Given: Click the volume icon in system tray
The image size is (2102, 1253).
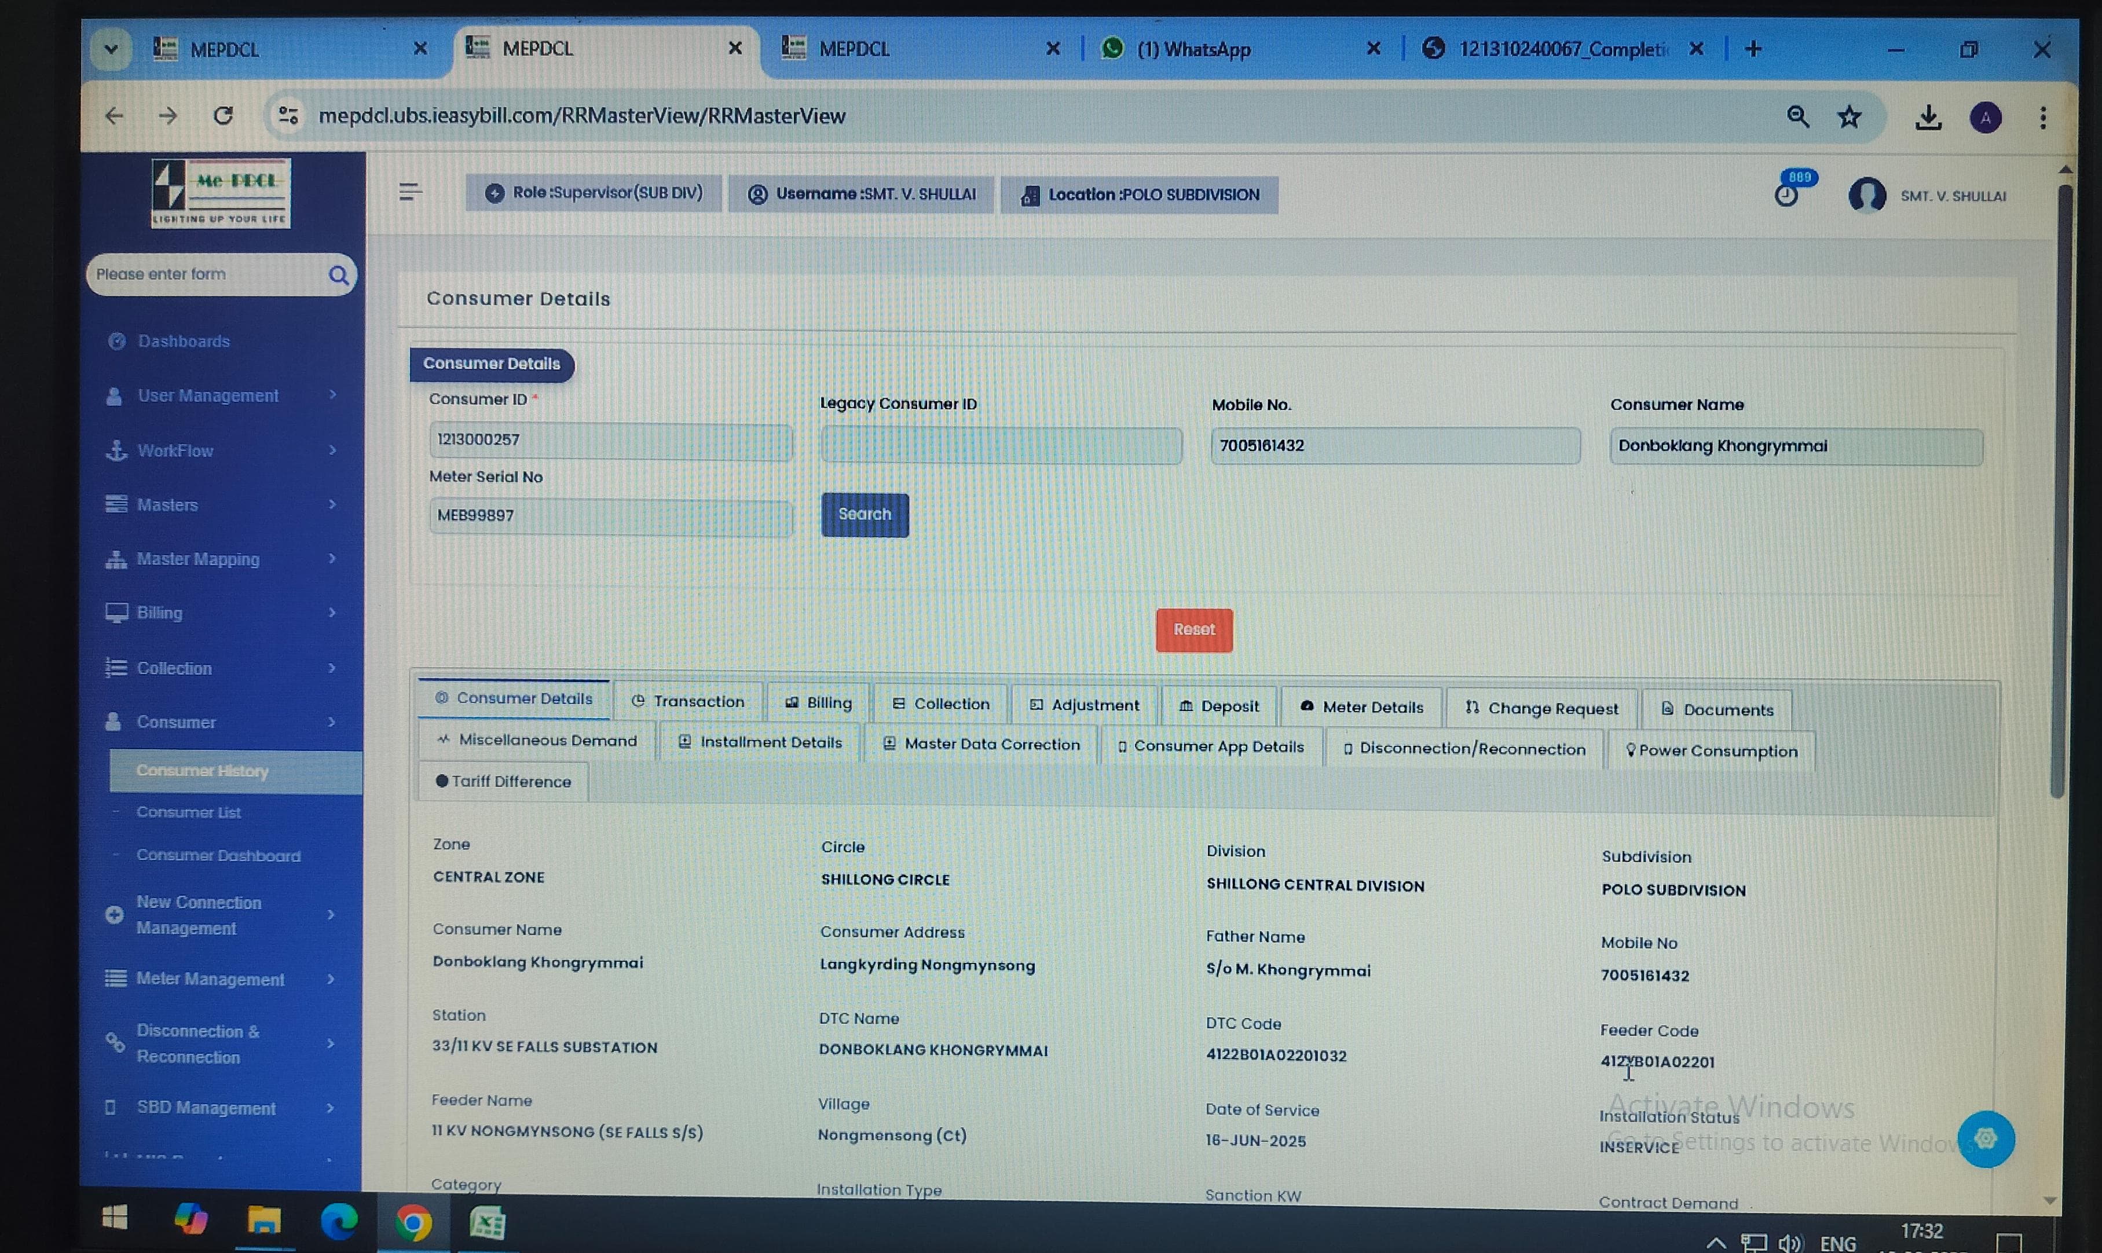Looking at the screenshot, I should click(x=1790, y=1243).
